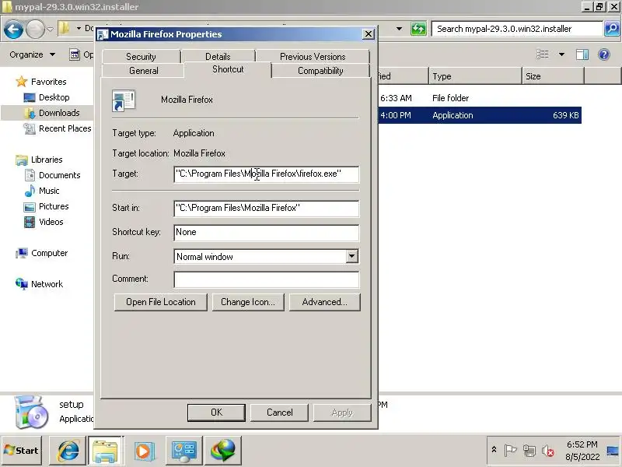Click the search magnifier icon

612,29
